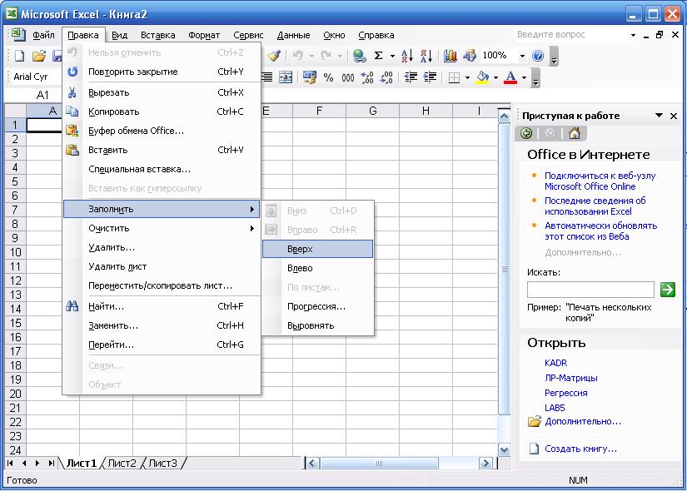The width and height of the screenshot is (687, 491).
Task: Click the Open folder toolbar icon
Action: point(38,56)
